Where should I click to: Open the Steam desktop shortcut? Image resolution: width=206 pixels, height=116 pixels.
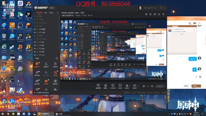click(x=12, y=48)
